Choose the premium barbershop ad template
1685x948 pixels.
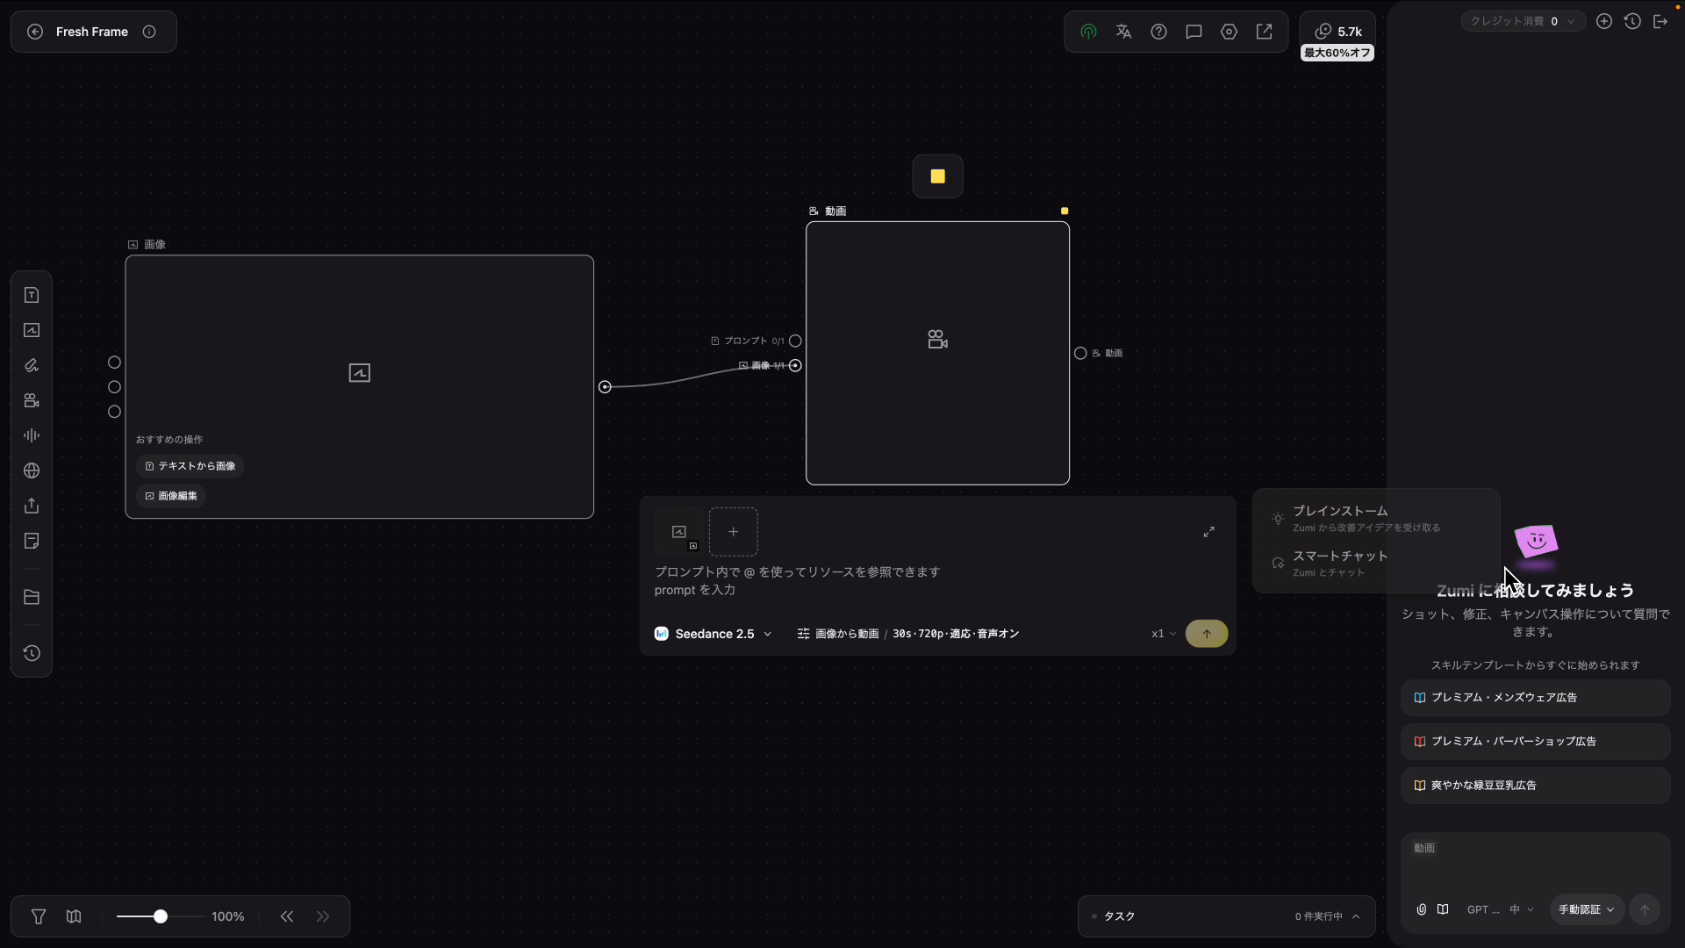(x=1535, y=741)
